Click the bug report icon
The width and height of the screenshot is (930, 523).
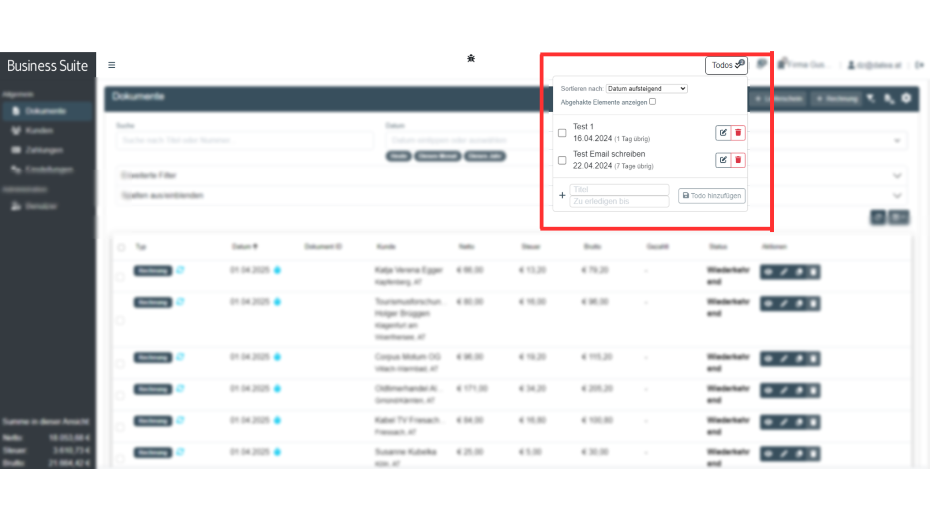(x=471, y=59)
